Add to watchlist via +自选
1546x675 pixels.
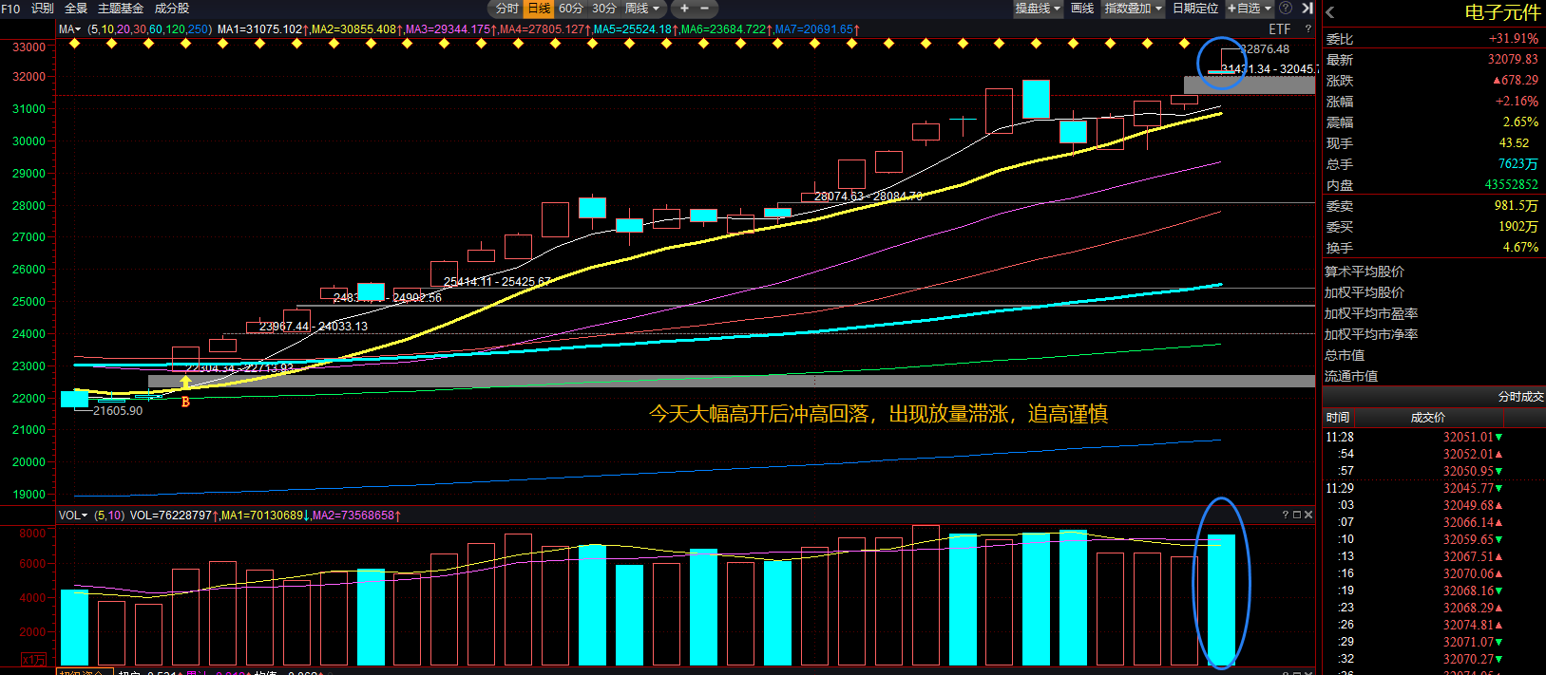1244,9
